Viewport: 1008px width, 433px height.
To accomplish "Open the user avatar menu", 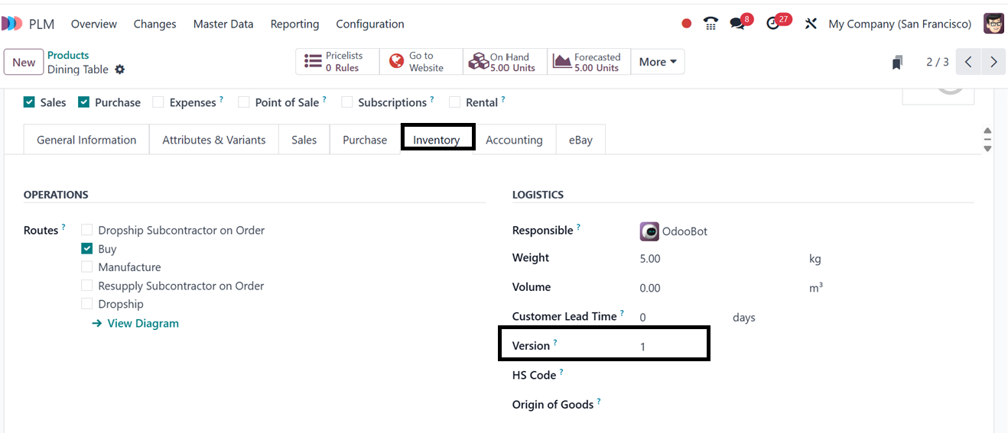I will point(993,24).
